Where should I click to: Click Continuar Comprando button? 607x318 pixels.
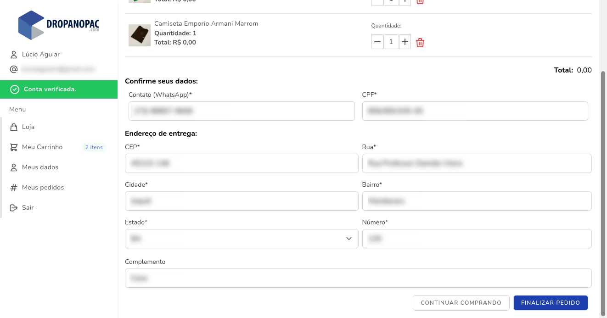tap(461, 303)
